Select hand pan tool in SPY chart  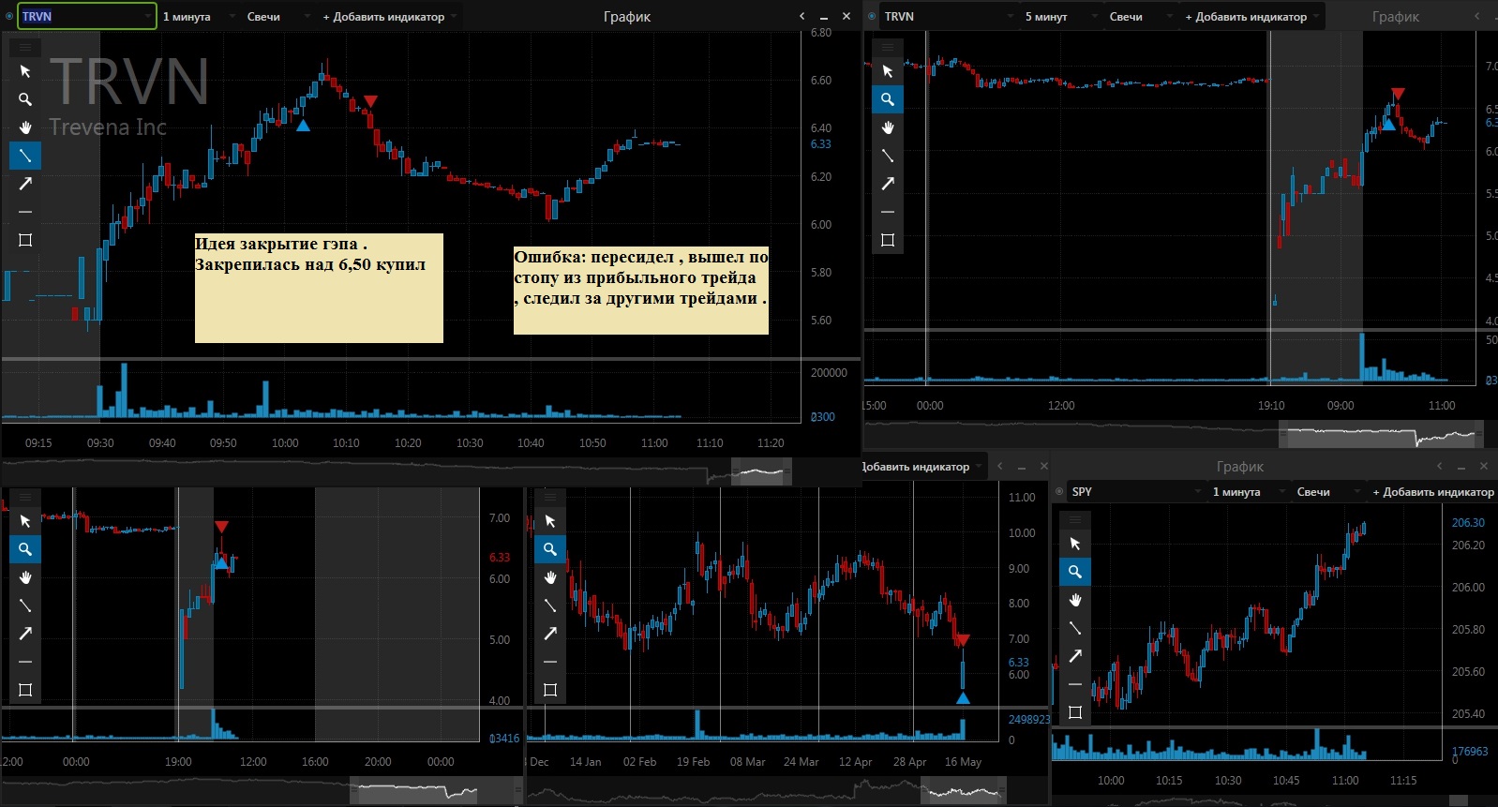(1075, 600)
